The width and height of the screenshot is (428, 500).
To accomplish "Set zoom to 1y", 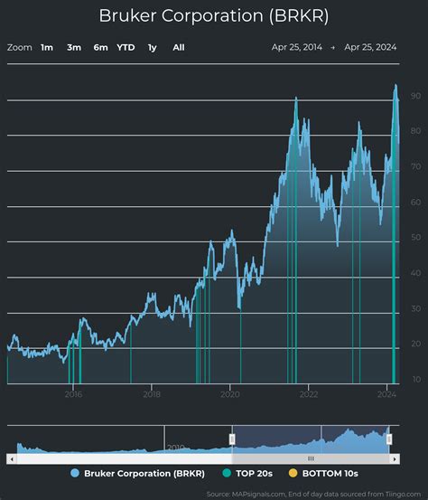I will tap(153, 48).
